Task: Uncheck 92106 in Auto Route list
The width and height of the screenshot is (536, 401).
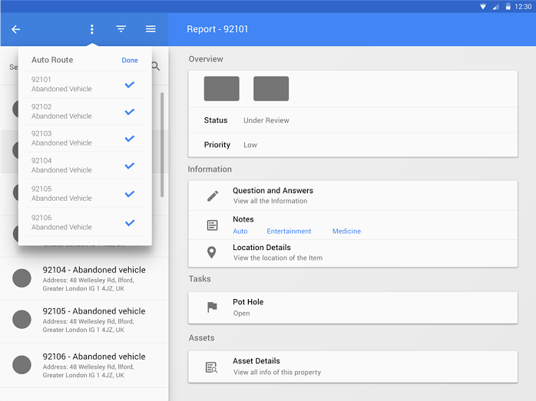Action: 130,223
